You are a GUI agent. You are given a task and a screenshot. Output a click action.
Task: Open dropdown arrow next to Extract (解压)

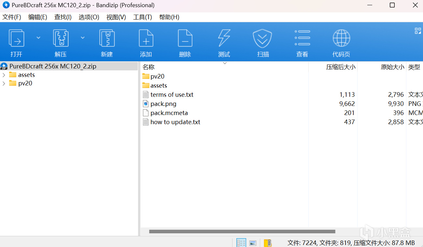point(83,38)
